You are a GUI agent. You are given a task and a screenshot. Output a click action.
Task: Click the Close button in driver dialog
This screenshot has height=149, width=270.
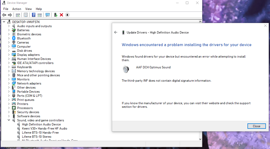[257, 126]
